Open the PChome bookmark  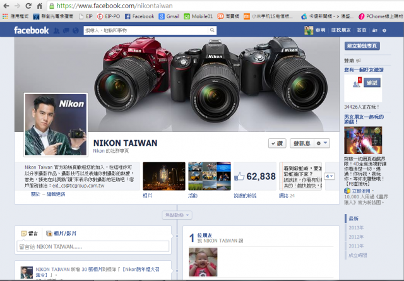pyautogui.click(x=380, y=16)
